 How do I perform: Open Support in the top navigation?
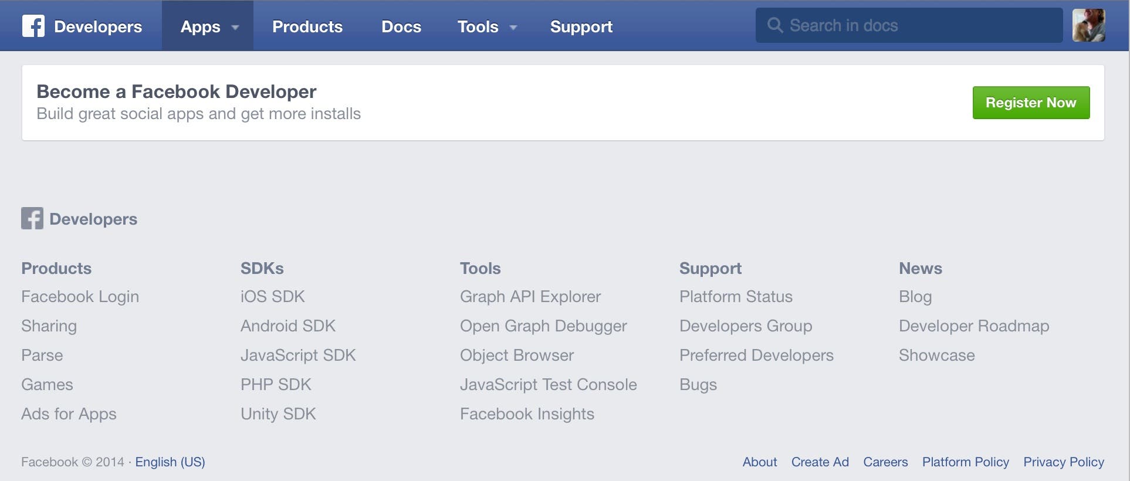[x=581, y=27]
